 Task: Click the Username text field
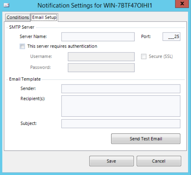pos(101,57)
